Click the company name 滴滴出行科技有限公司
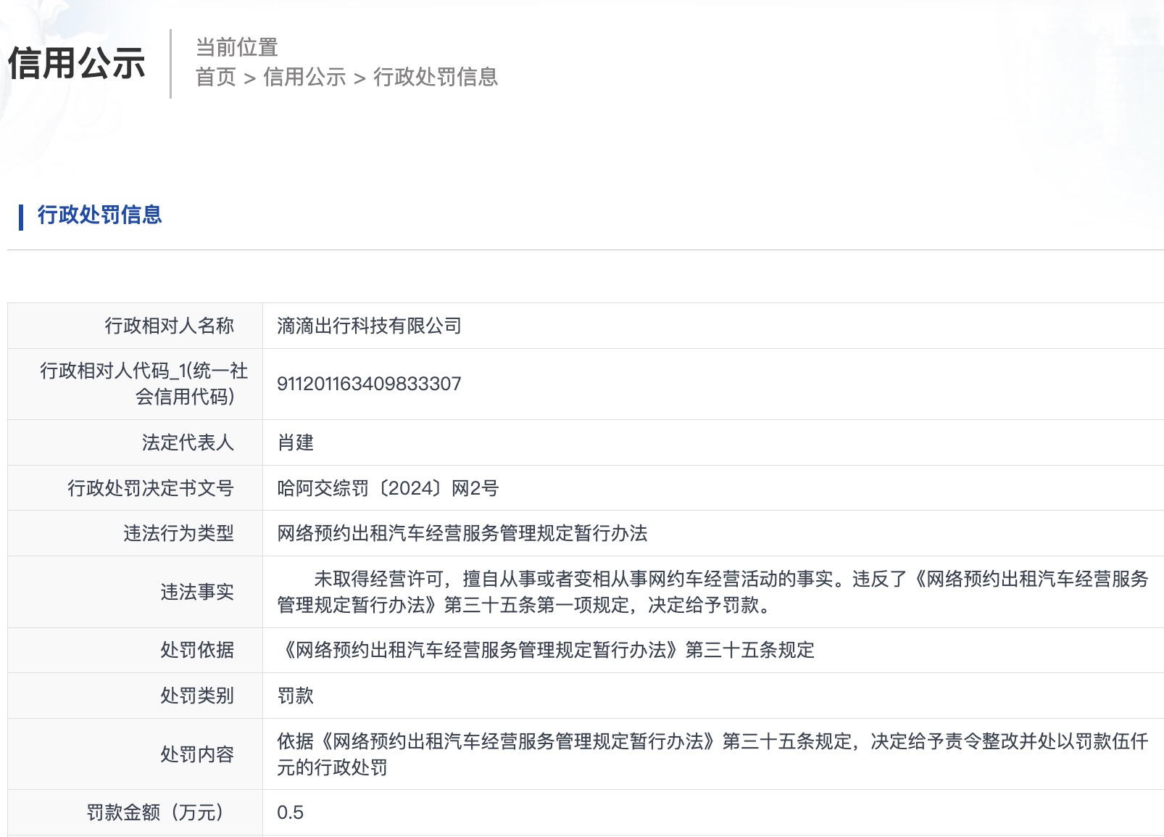1164x837 pixels. (369, 326)
